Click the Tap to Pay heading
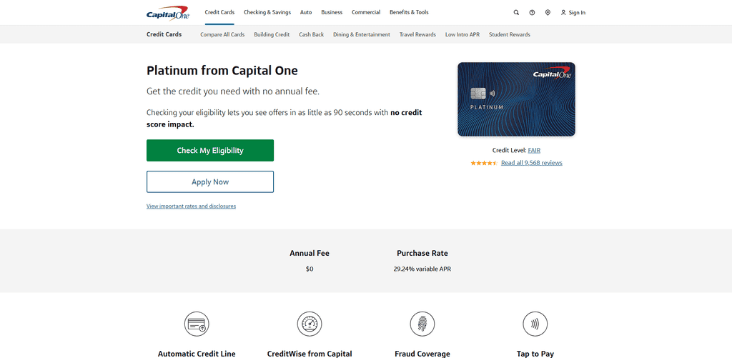Image resolution: width=732 pixels, height=358 pixels. point(535,354)
